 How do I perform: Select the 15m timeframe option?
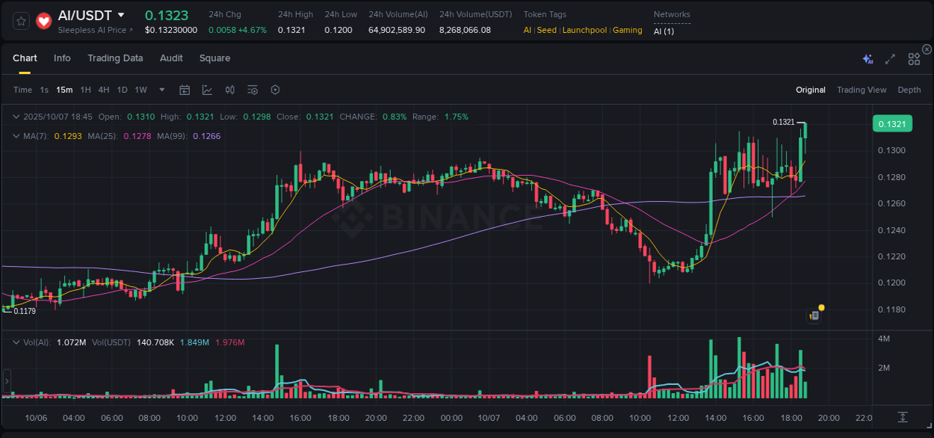pos(64,90)
